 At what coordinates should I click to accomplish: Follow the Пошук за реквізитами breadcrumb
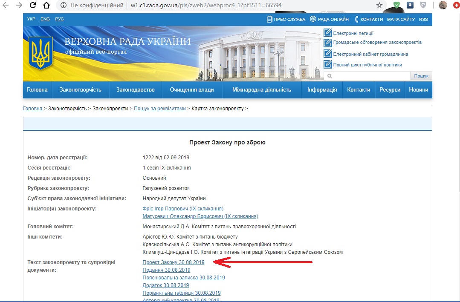(160, 109)
